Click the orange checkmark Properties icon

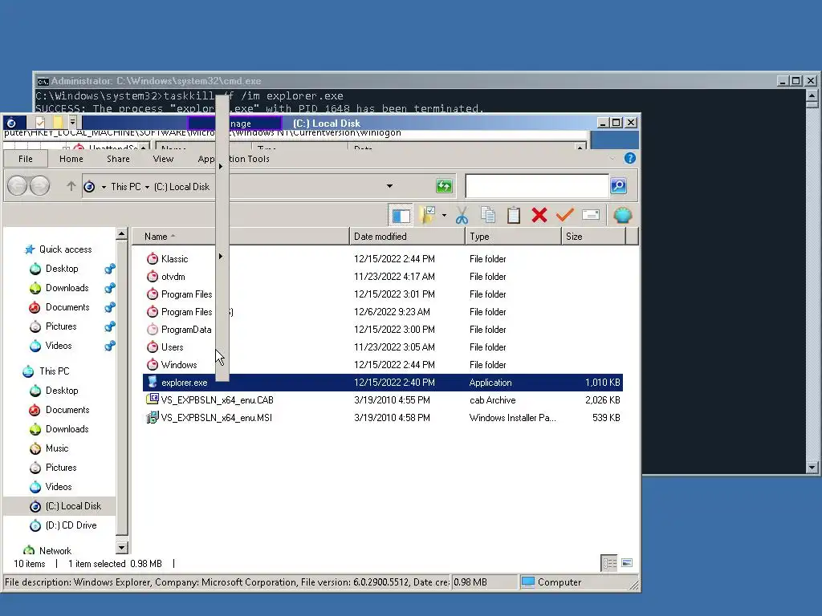565,215
